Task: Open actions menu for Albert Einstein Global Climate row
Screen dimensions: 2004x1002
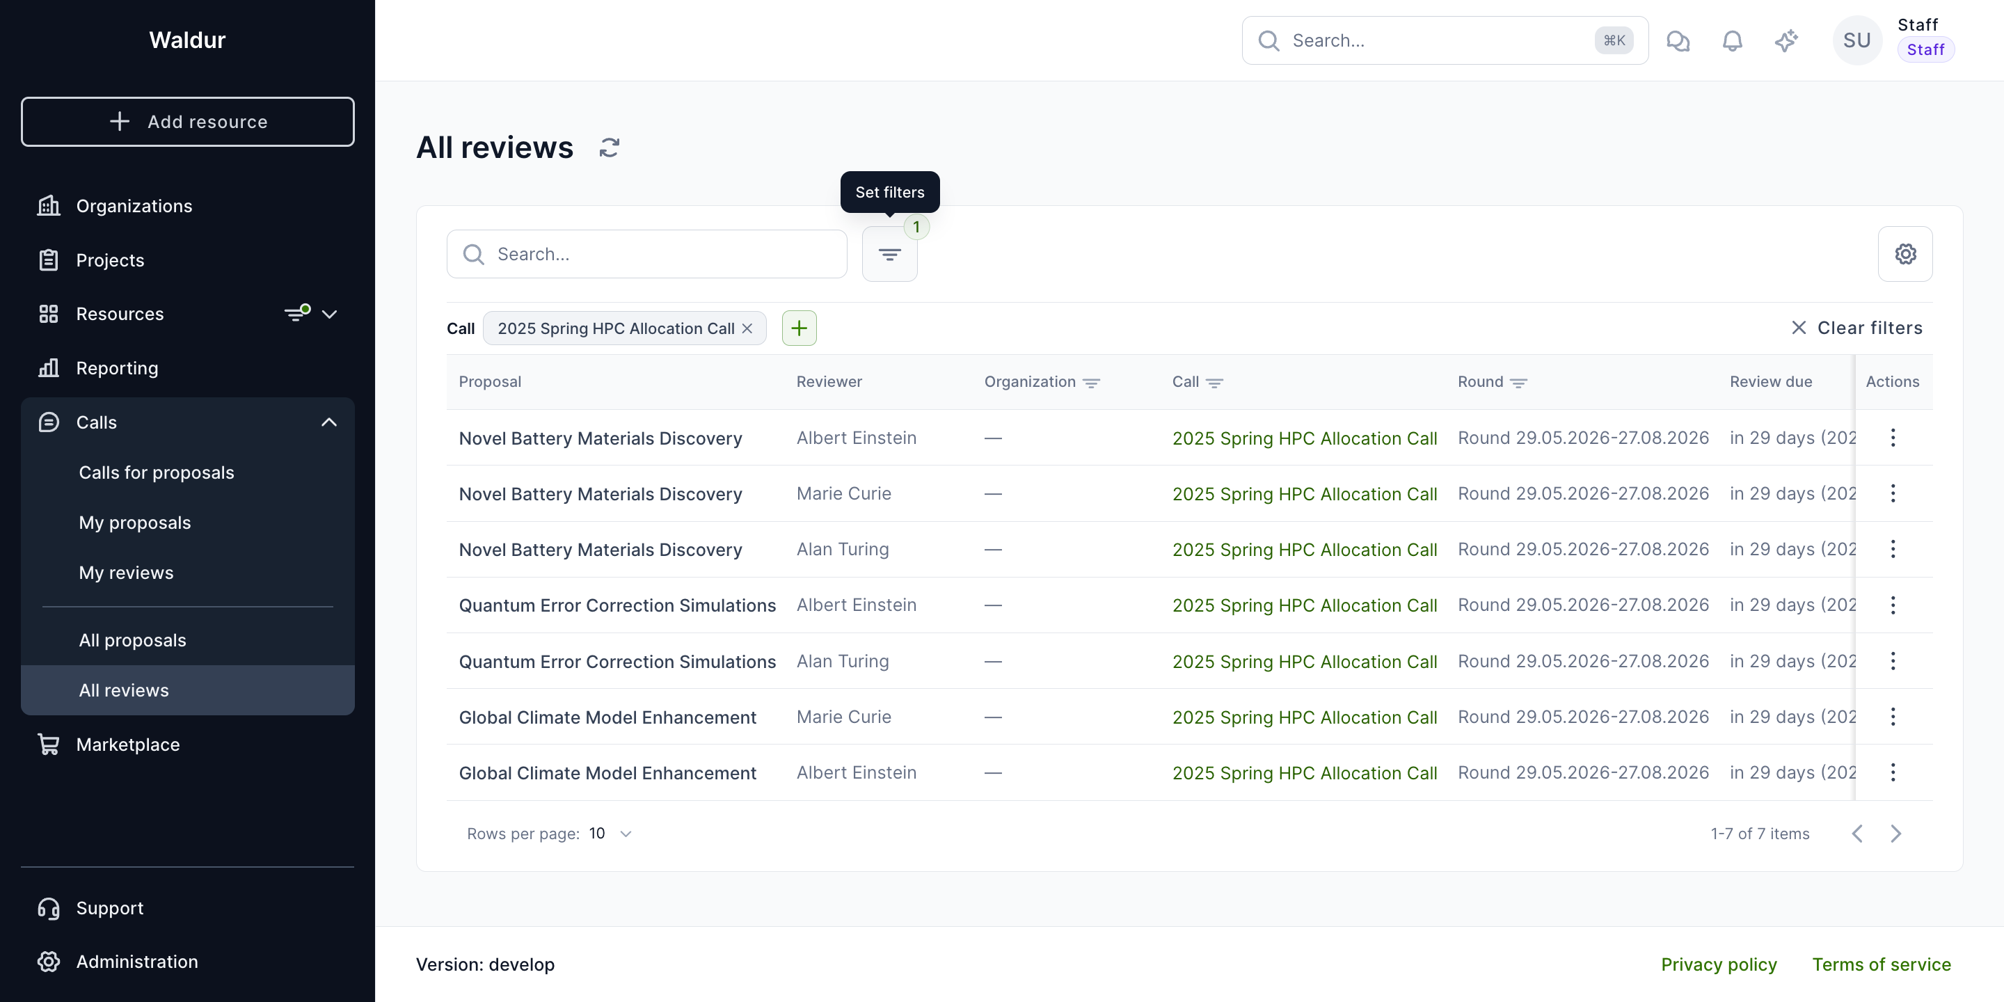Action: (1892, 772)
